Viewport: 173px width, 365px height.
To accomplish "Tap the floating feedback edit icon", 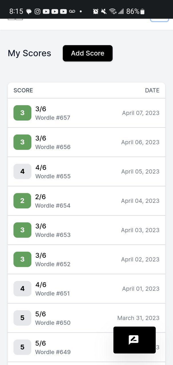I will click(134, 340).
